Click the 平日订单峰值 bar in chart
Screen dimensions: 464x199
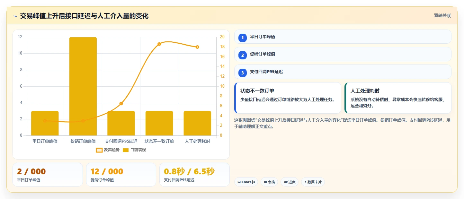(x=45, y=123)
